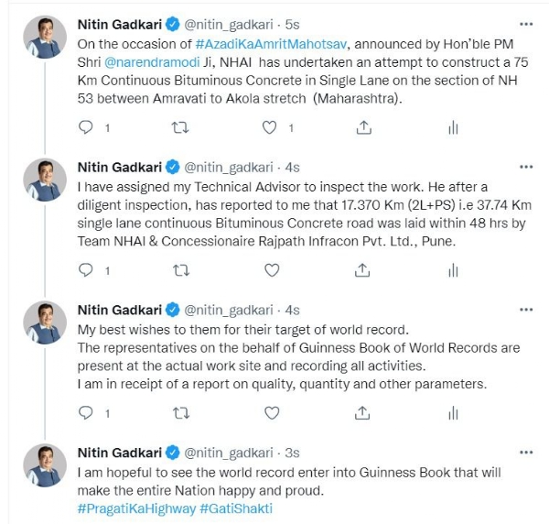This screenshot has height=524, width=549.
Task: Retweet the first tweet about NH 53
Action: coord(179,128)
